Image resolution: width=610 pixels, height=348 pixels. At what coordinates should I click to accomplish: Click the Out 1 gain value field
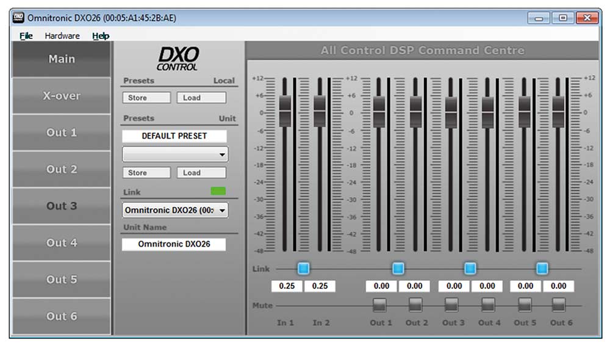(381, 286)
